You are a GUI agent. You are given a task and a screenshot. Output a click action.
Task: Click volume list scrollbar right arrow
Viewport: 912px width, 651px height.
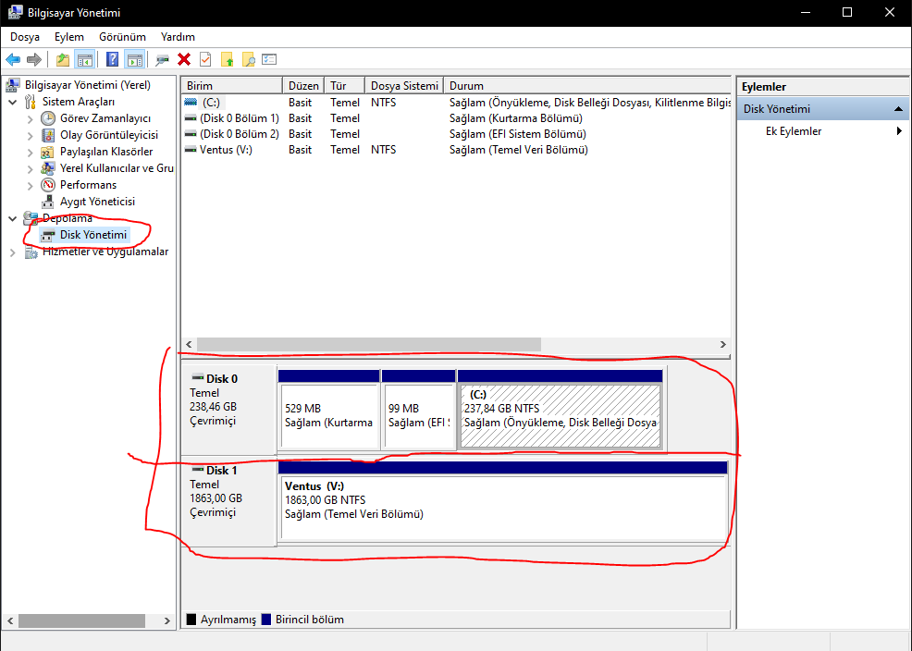coord(723,344)
